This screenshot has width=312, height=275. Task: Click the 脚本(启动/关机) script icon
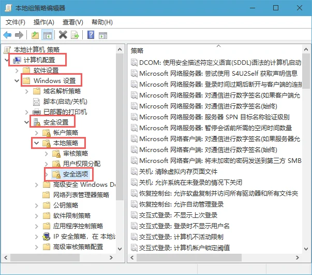pyautogui.click(x=36, y=102)
